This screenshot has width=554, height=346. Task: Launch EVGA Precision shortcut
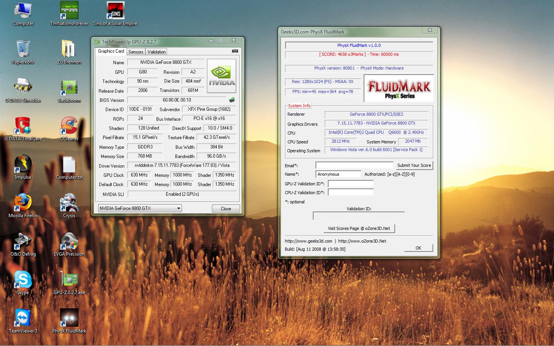click(69, 245)
